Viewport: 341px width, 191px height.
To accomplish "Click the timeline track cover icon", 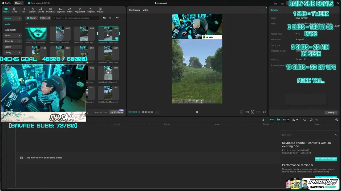I will click(x=21, y=158).
